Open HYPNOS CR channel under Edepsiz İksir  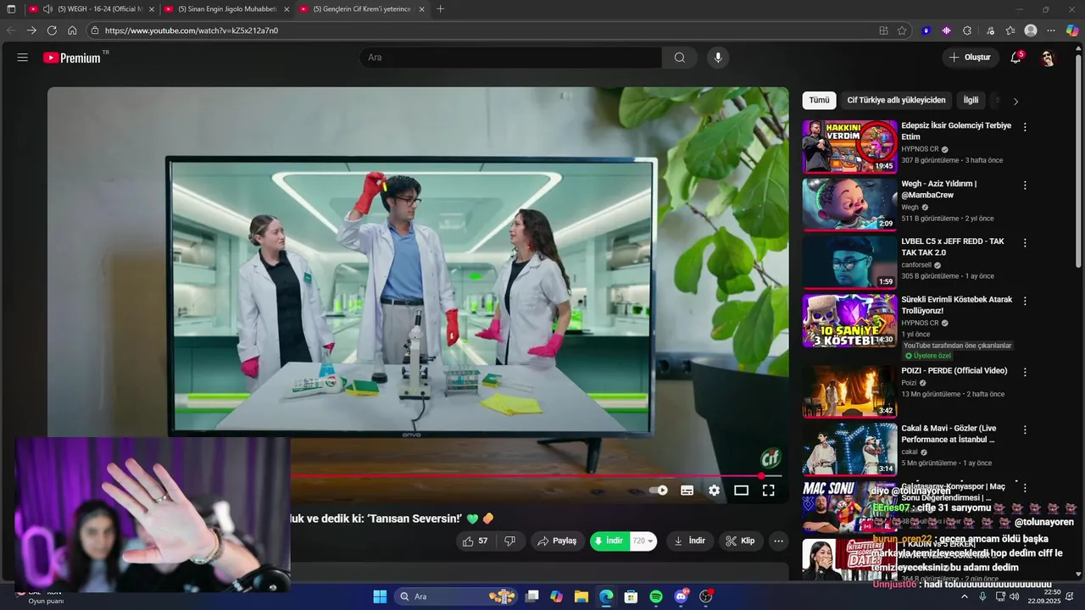[x=920, y=149]
